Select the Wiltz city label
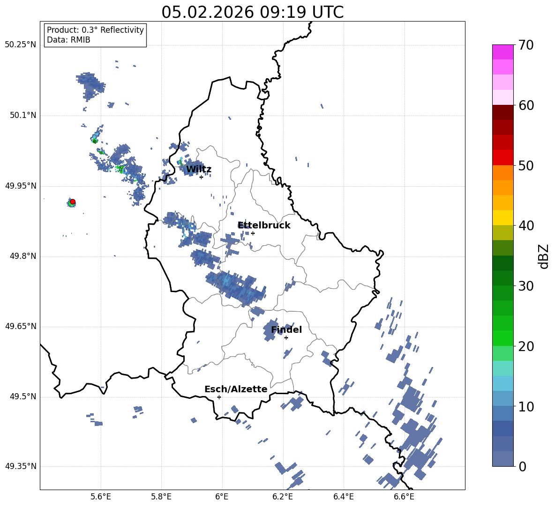The image size is (555, 506). (x=199, y=169)
